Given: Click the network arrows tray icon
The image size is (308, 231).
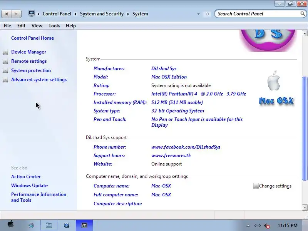Looking at the screenshot, I should click(257, 226).
